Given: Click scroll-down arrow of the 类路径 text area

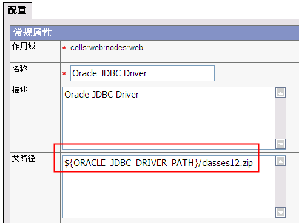Looking at the screenshot, I should pyautogui.click(x=280, y=212).
